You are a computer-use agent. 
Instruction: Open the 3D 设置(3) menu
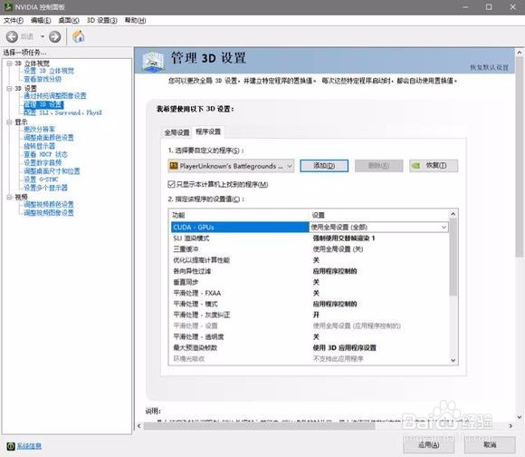tap(101, 21)
